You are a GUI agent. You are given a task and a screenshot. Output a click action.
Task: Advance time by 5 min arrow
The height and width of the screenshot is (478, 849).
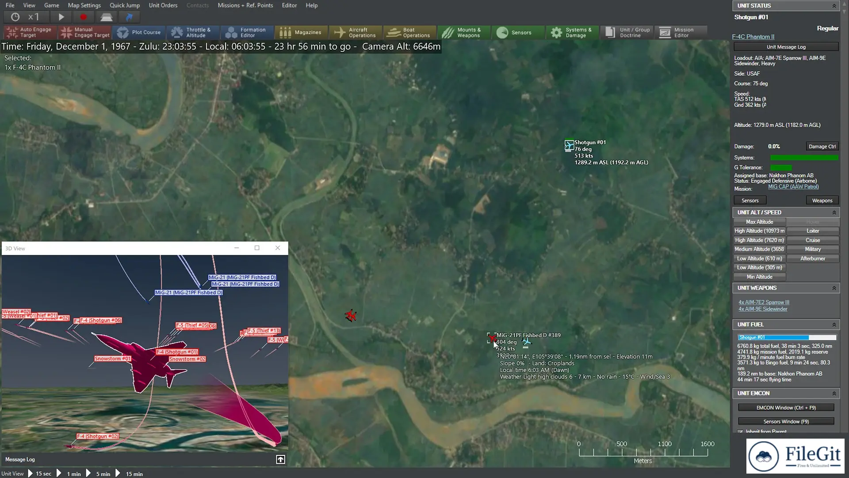point(88,473)
